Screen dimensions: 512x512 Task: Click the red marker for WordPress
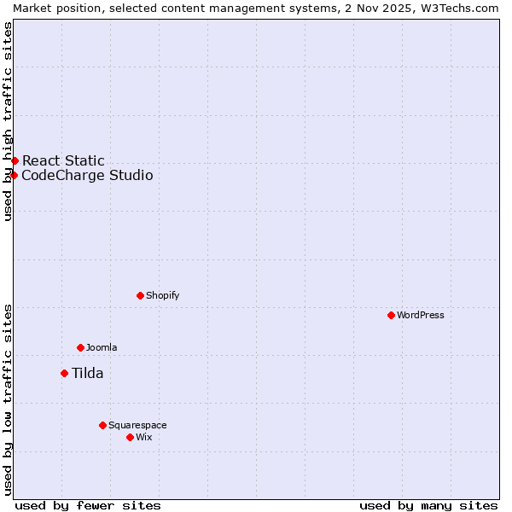click(391, 315)
